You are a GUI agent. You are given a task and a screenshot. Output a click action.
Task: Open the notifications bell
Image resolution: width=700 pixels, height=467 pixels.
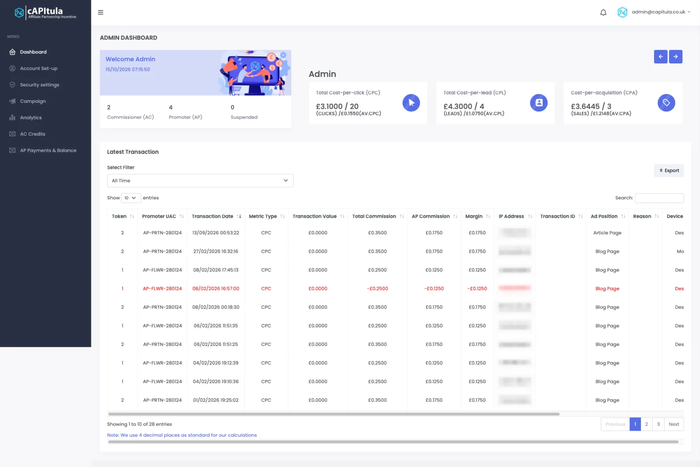pyautogui.click(x=603, y=12)
